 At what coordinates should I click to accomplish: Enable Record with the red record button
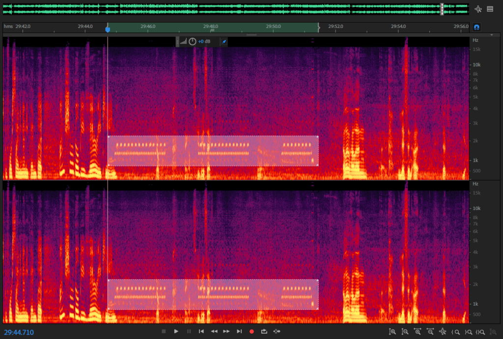pos(252,331)
